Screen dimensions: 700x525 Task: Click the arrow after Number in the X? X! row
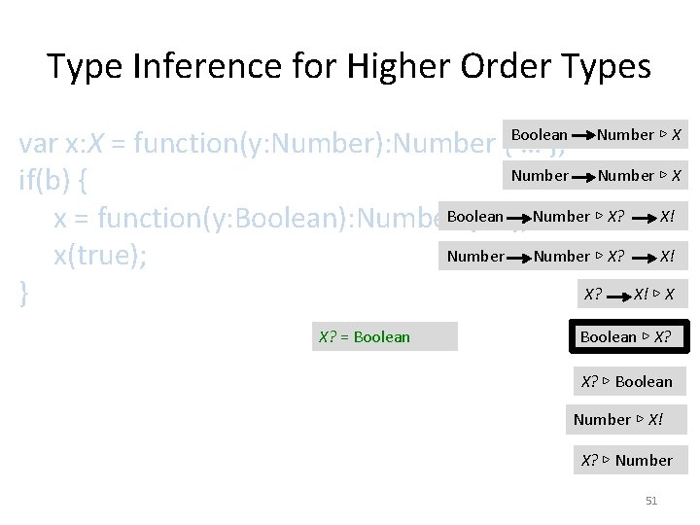pos(518,258)
